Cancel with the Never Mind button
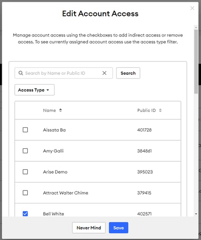201x240 pixels. coord(89,228)
